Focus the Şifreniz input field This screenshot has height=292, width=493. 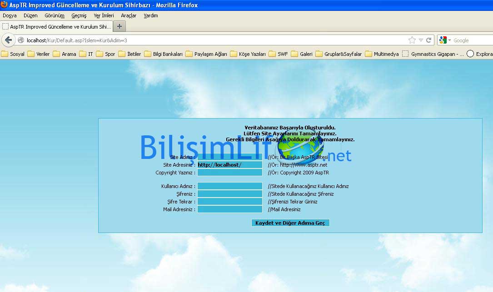pos(230,194)
